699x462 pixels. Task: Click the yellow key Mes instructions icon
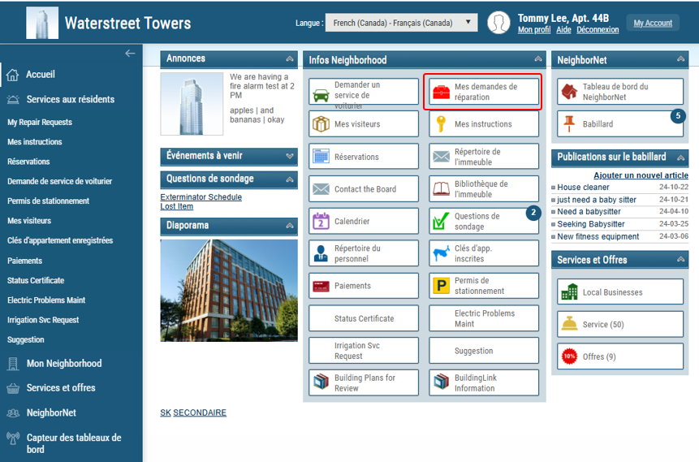coord(441,124)
